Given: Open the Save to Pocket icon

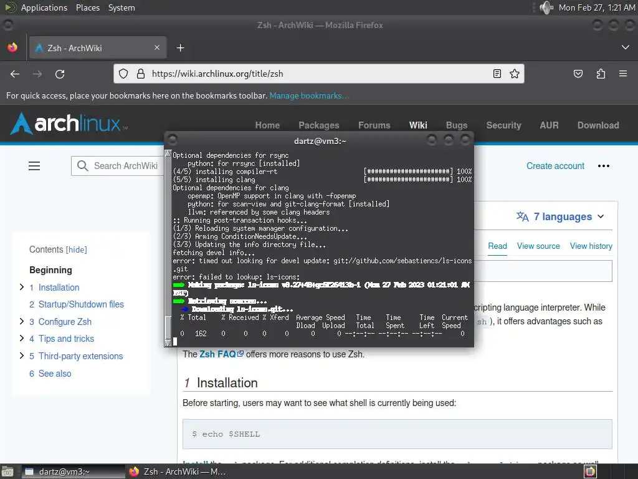Looking at the screenshot, I should [x=578, y=74].
